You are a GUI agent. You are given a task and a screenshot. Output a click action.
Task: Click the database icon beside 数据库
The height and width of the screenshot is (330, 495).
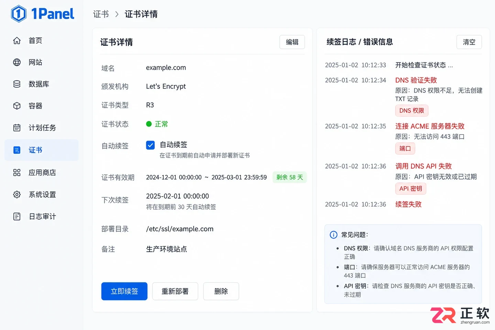(x=17, y=84)
